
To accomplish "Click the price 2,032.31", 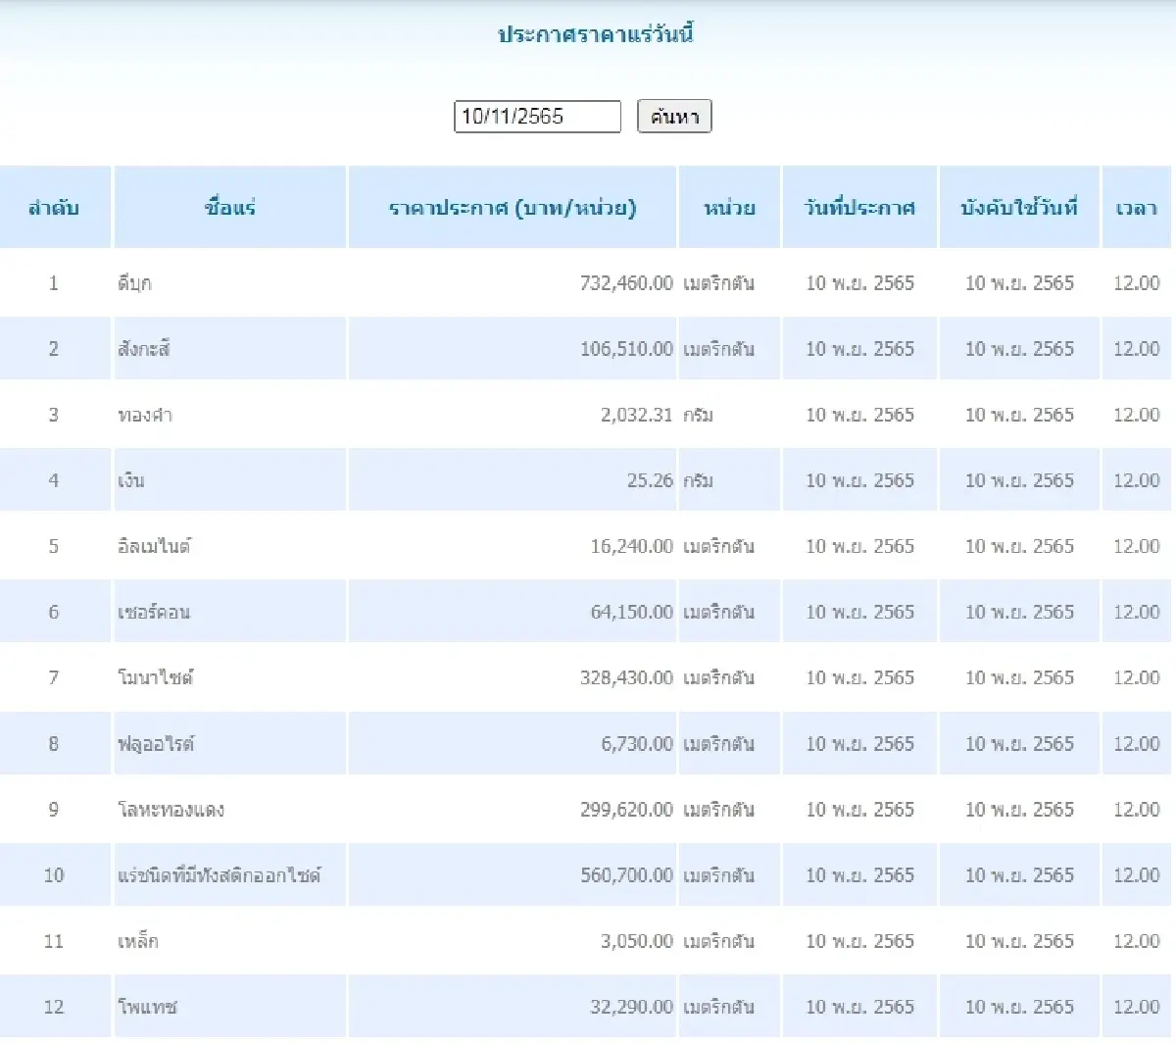I will tap(637, 415).
